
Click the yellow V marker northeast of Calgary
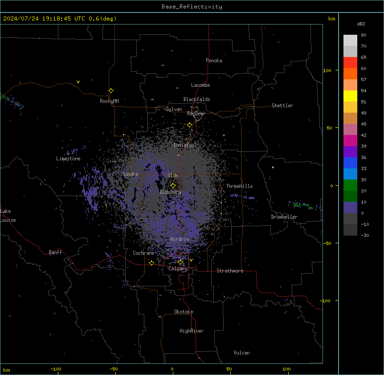[191, 260]
